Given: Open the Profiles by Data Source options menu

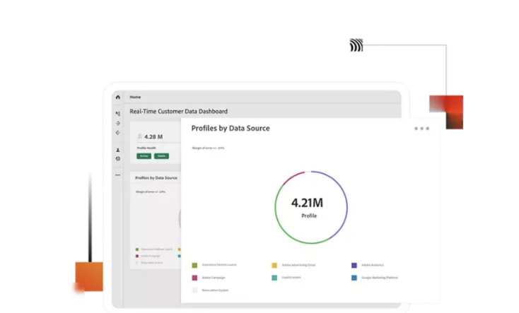Looking at the screenshot, I should pos(421,129).
